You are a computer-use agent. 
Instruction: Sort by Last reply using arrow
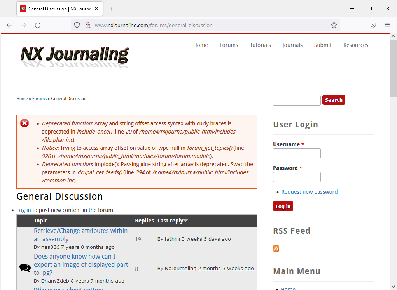(186, 221)
